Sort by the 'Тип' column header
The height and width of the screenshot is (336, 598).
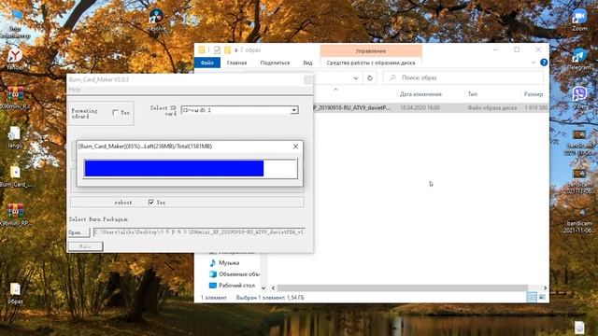pos(473,94)
